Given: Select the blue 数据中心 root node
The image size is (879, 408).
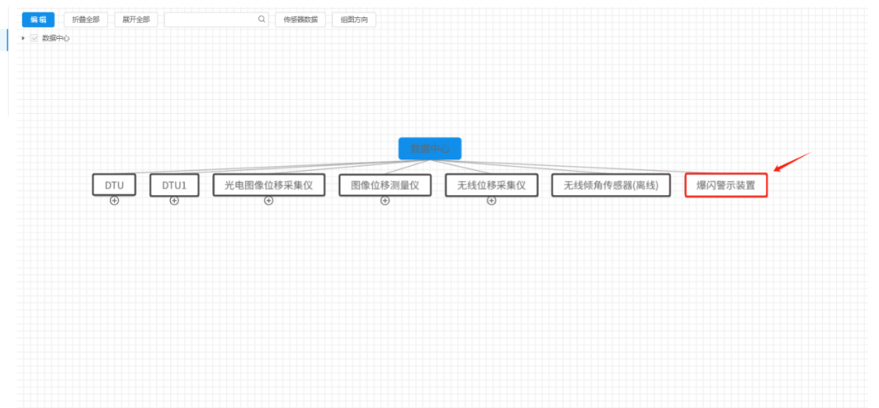Looking at the screenshot, I should coord(429,149).
